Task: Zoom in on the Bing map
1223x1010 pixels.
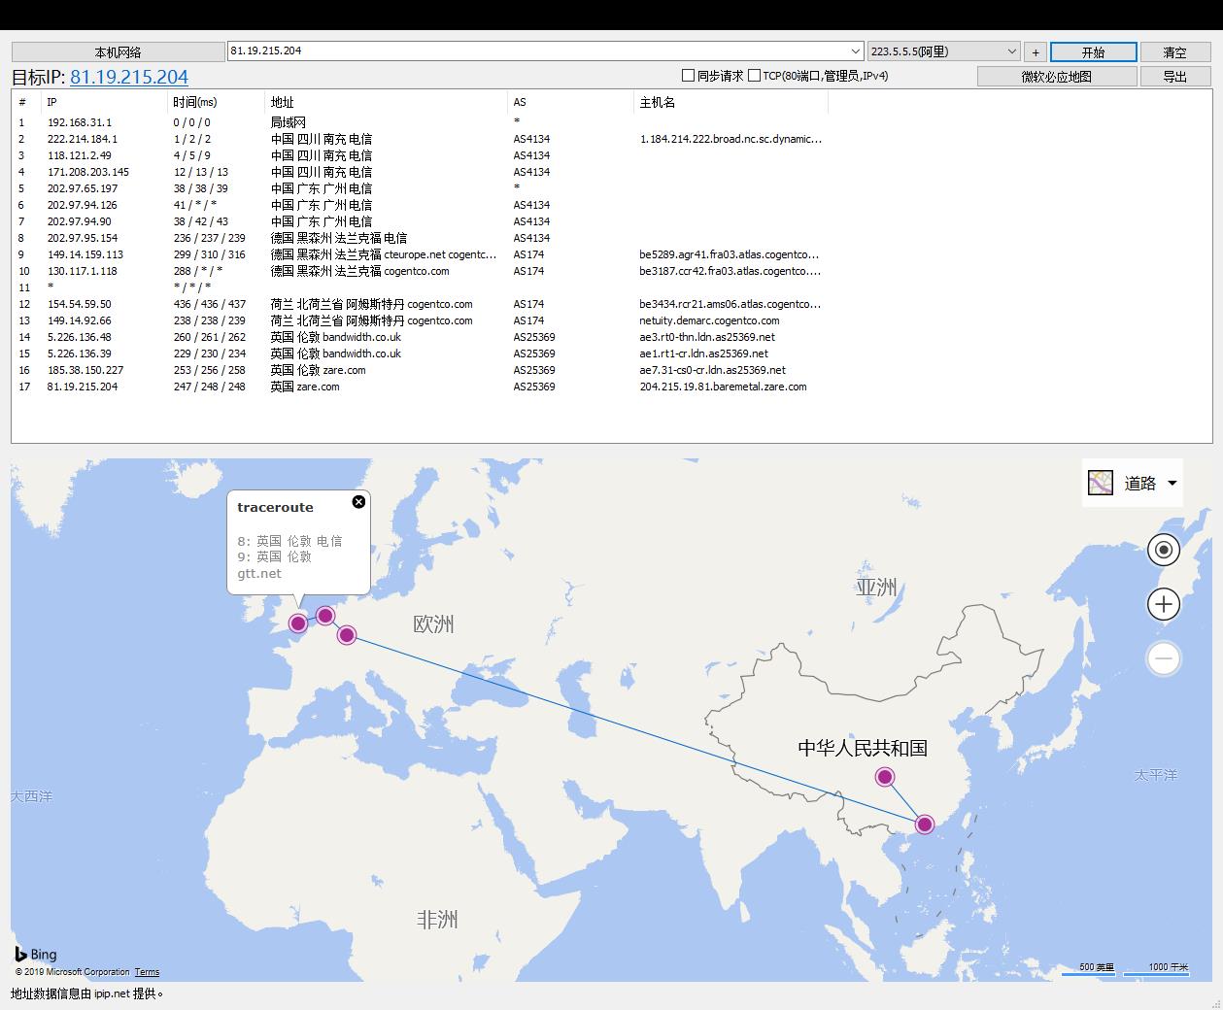Action: (1163, 604)
